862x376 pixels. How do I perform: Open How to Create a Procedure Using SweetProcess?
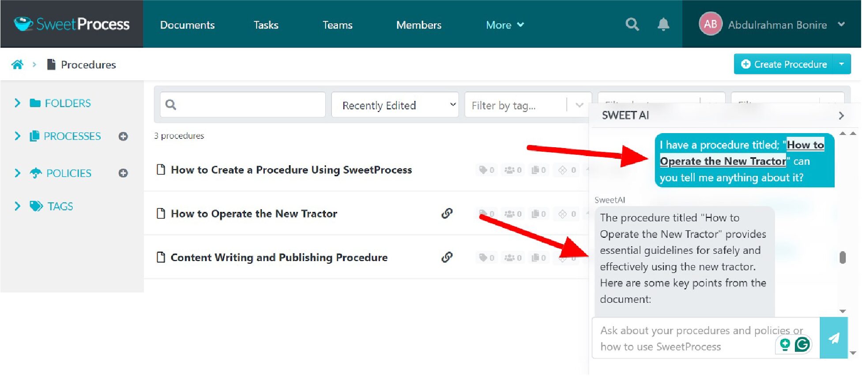pos(291,170)
